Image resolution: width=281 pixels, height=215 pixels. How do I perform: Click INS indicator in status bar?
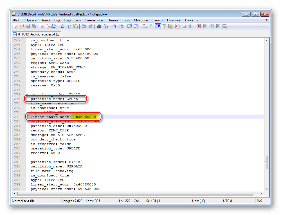[x=259, y=201]
